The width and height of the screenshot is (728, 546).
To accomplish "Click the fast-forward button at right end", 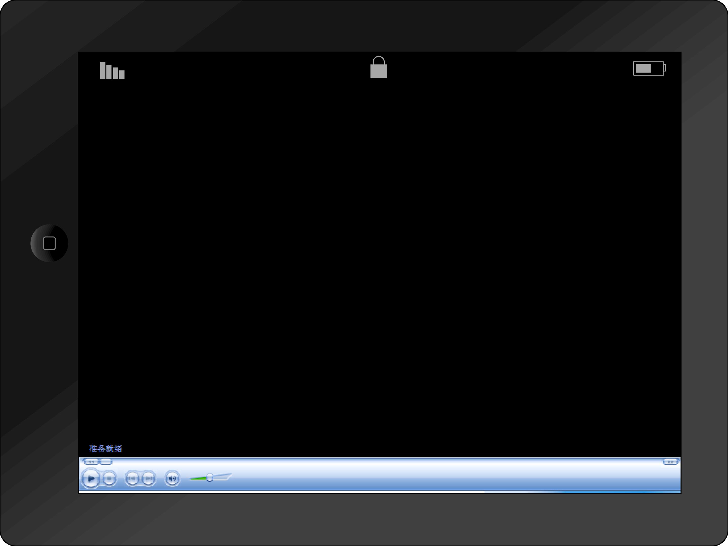I will coord(670,462).
